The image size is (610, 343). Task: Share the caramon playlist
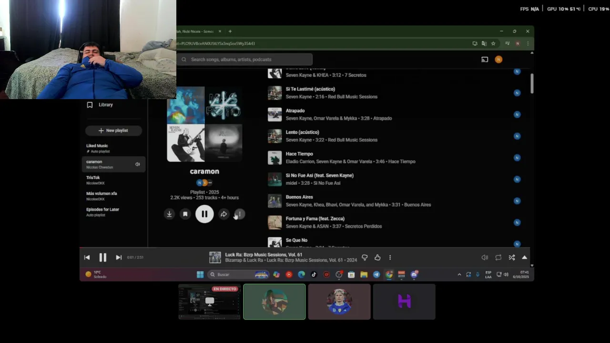pos(224,214)
